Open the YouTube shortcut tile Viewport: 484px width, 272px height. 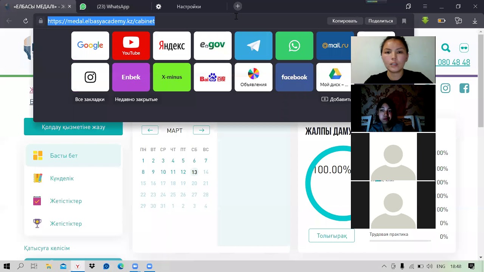coord(131,46)
